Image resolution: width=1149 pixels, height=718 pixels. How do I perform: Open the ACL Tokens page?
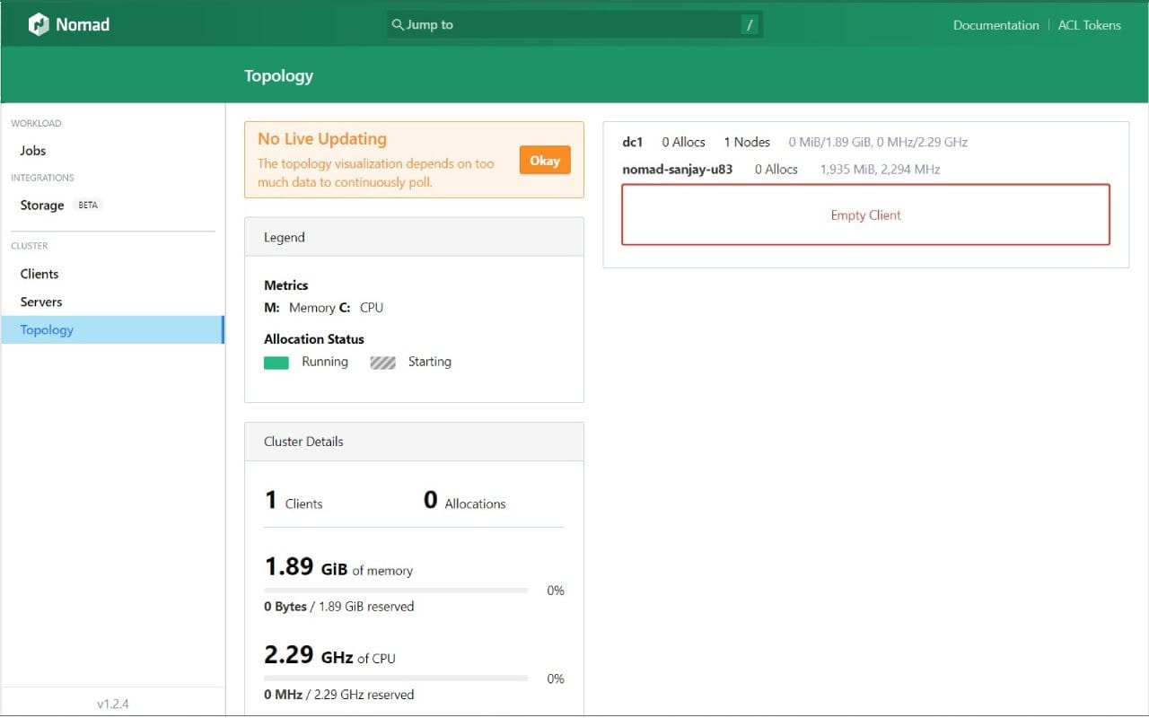(1089, 24)
